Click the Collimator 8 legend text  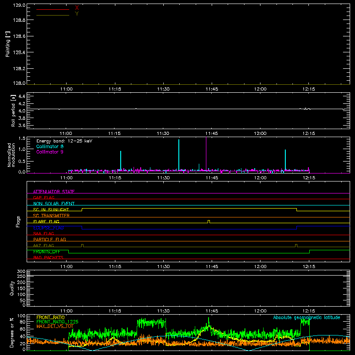click(50, 146)
